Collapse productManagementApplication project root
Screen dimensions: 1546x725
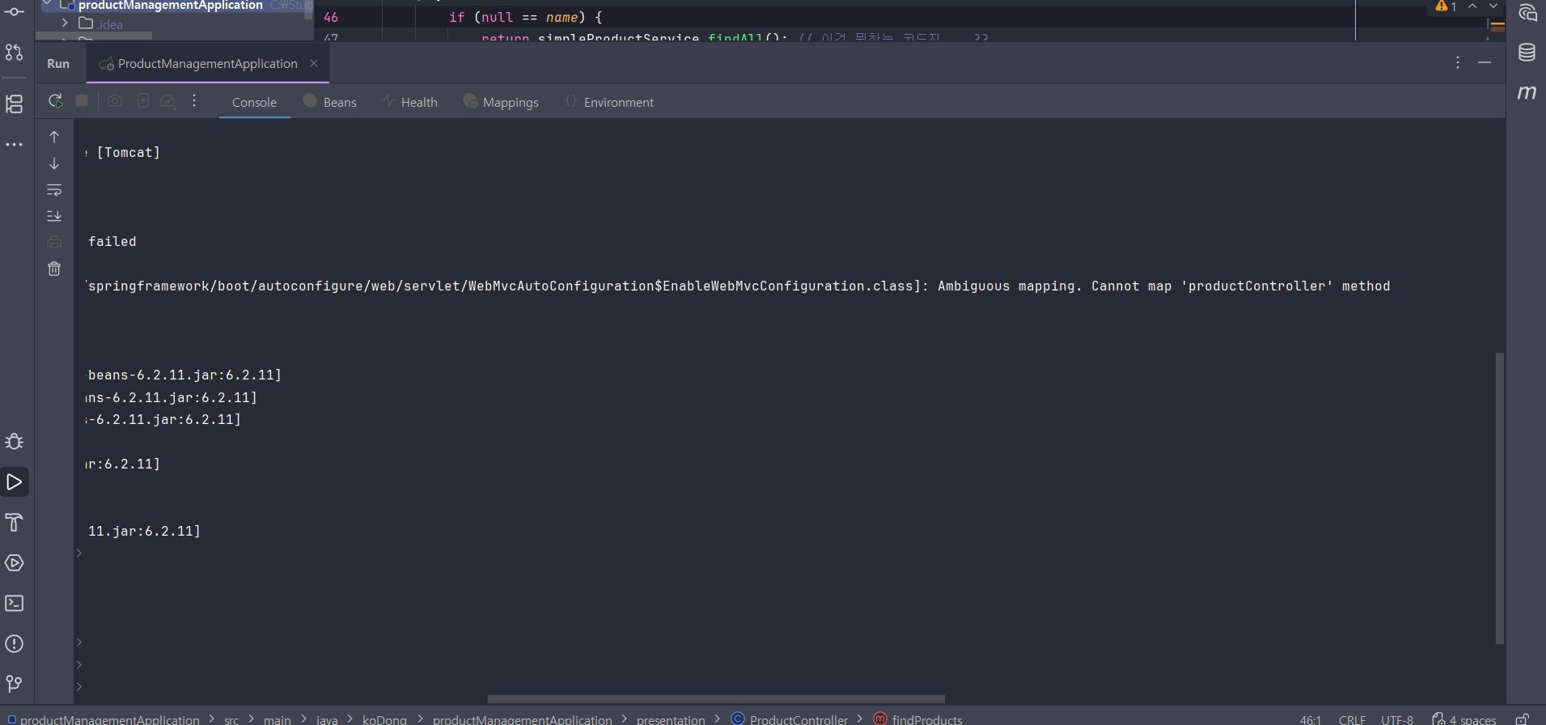(47, 5)
